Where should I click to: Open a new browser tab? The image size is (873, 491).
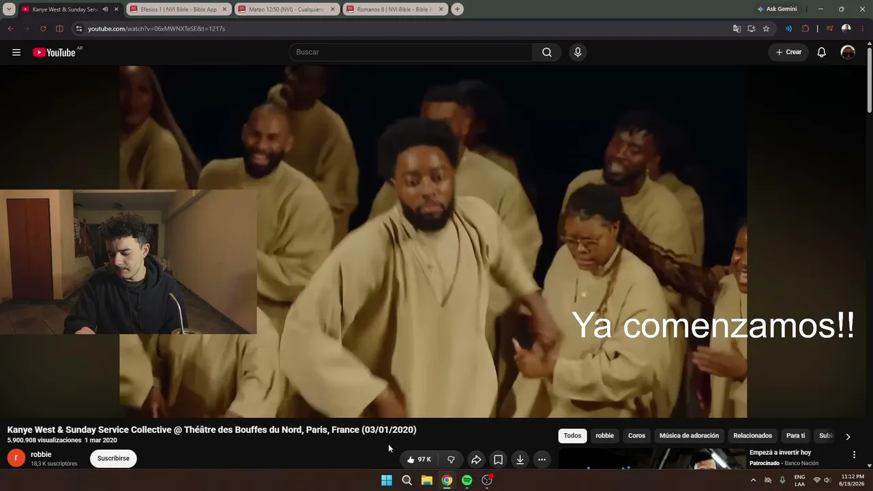(x=457, y=10)
